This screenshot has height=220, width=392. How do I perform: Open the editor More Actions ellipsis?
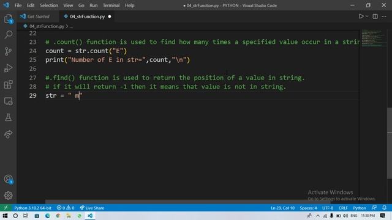pyautogui.click(x=384, y=16)
